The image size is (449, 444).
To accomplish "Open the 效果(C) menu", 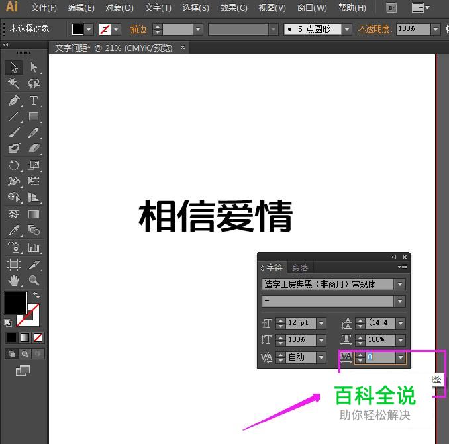I will click(x=234, y=8).
